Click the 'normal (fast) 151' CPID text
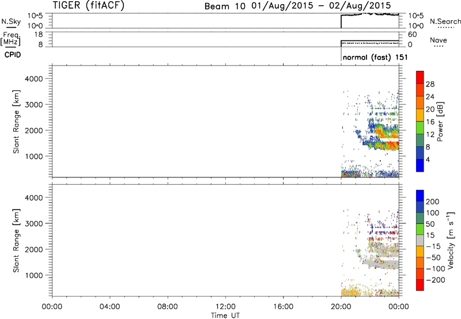This screenshot has width=461, height=319. [x=375, y=57]
